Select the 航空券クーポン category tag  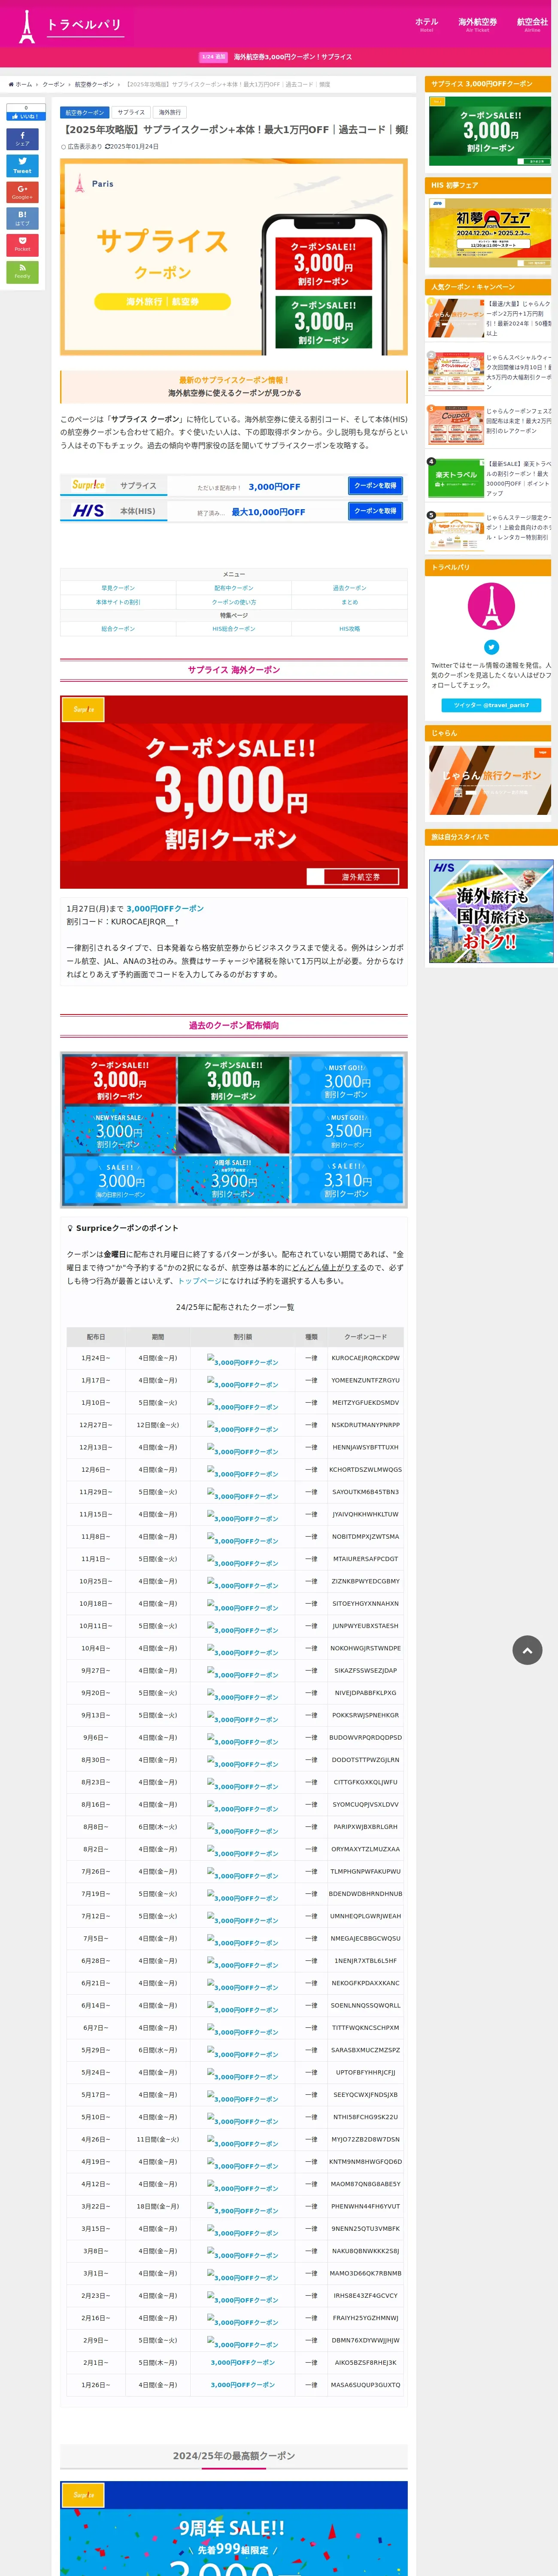(x=84, y=113)
